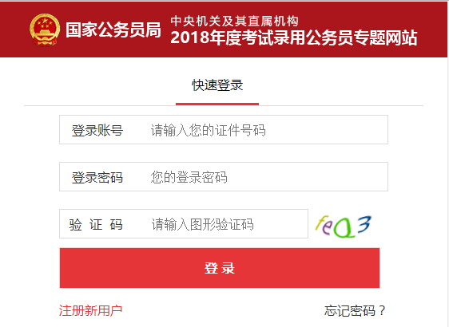Screen dimensions: 449x327
Task: Select the 快速登录 tab
Action: [217, 85]
